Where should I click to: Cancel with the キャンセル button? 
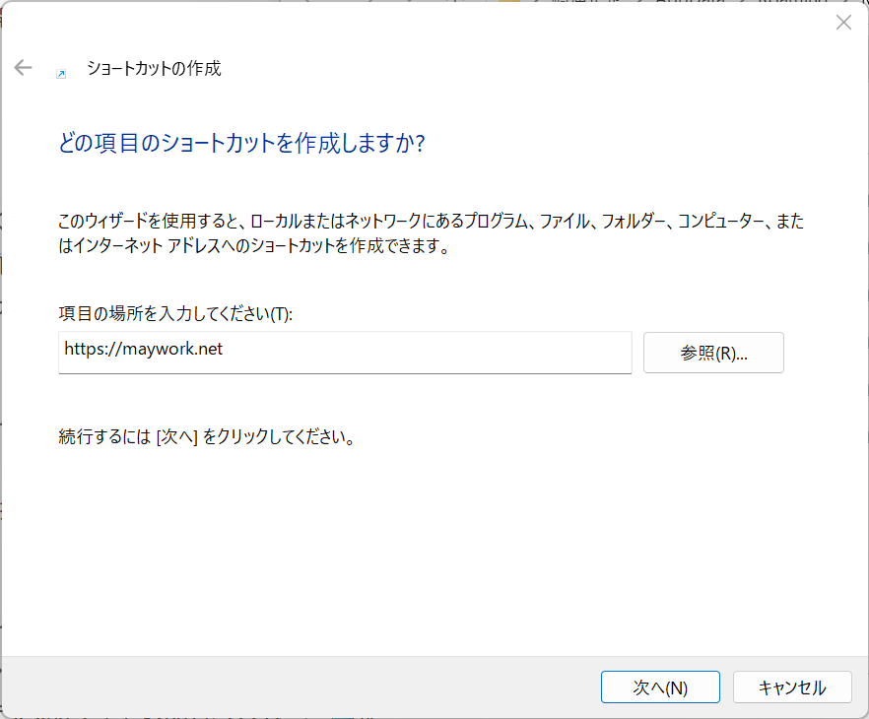click(792, 686)
